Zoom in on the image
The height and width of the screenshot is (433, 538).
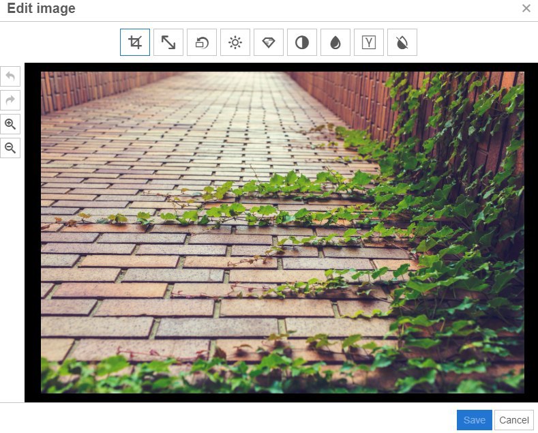10,124
